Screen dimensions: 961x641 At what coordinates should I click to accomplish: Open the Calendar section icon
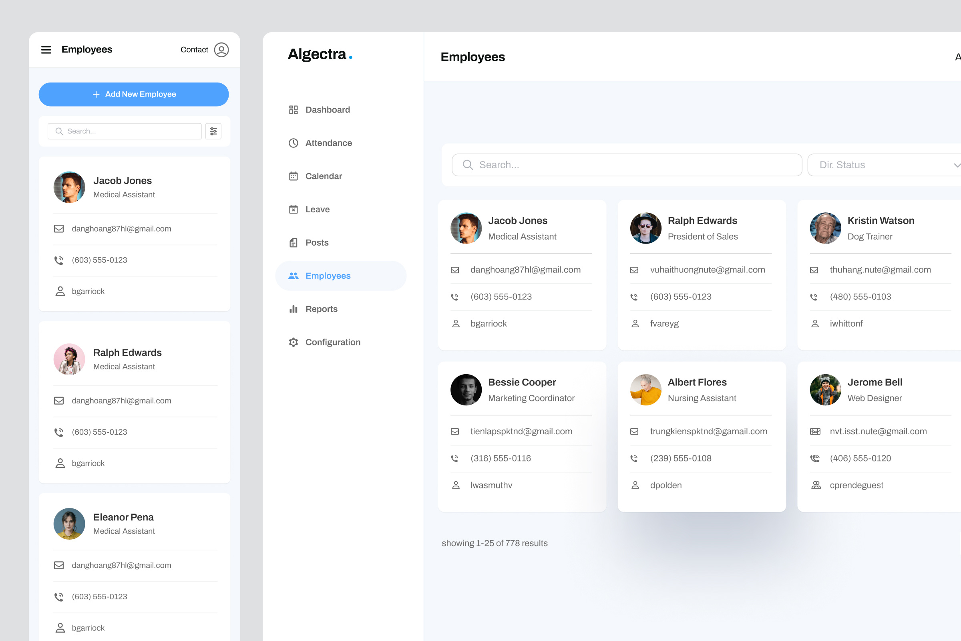294,176
